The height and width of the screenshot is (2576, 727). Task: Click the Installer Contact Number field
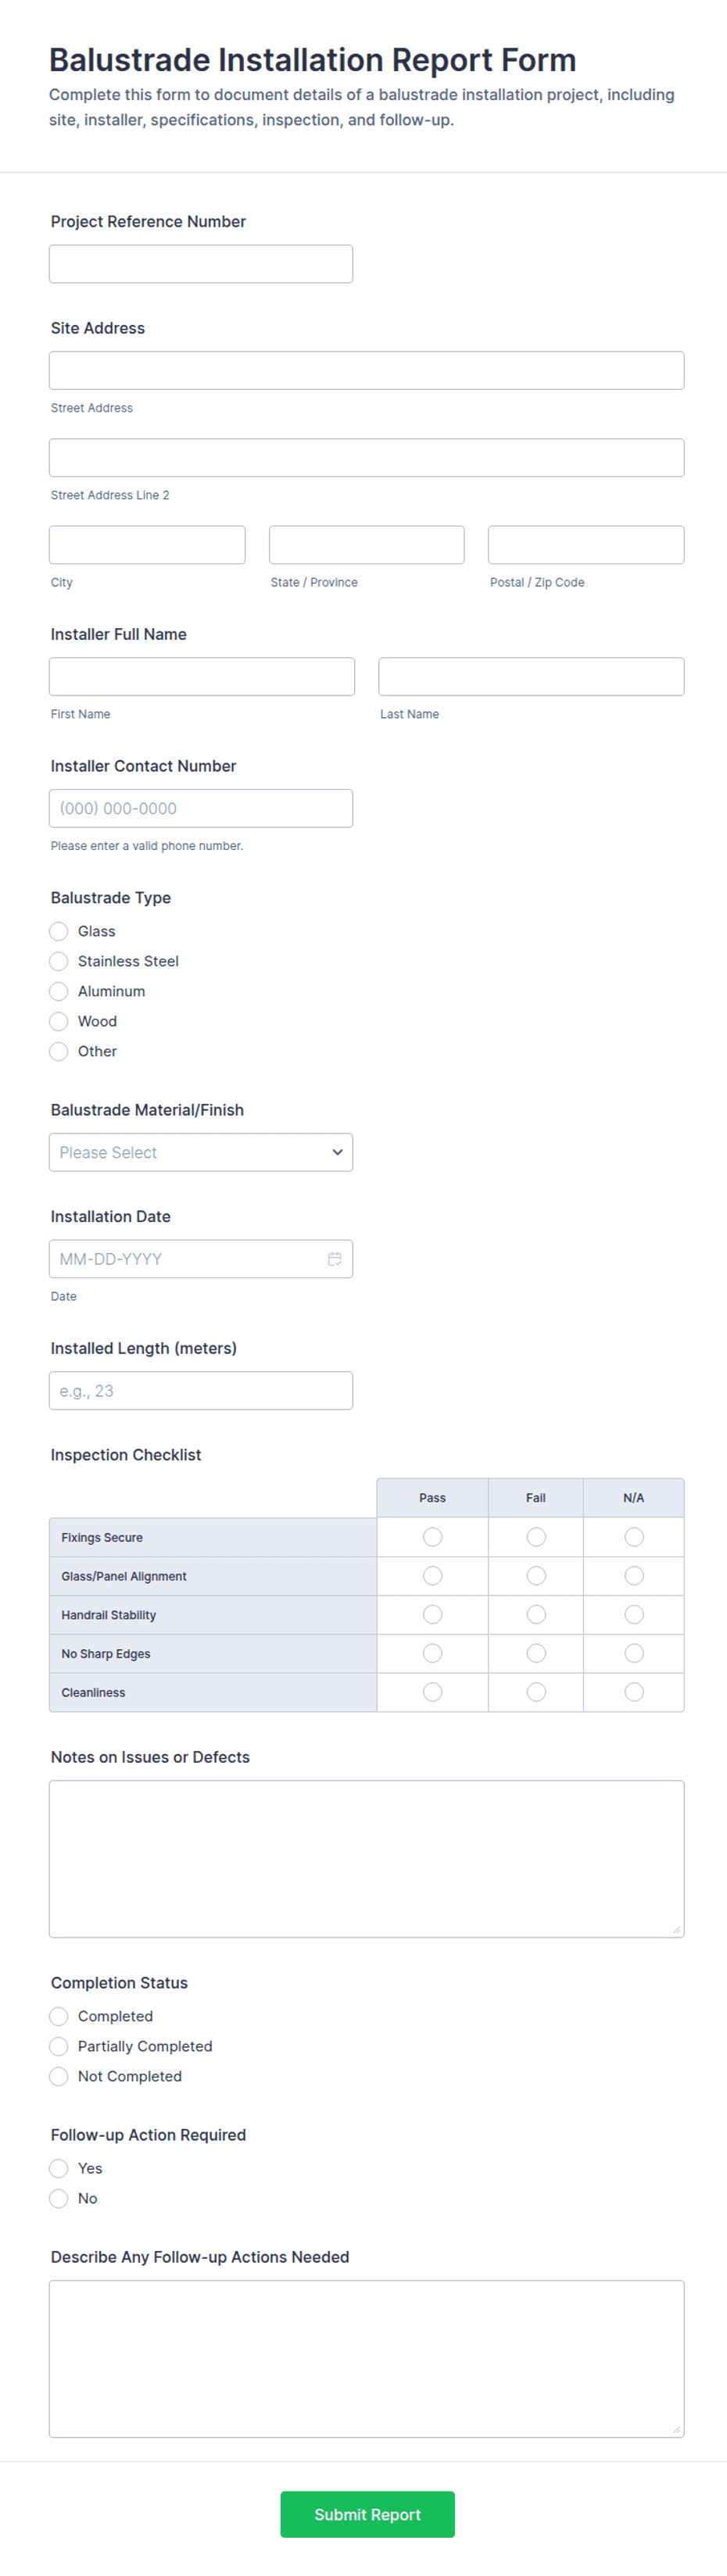(x=201, y=808)
